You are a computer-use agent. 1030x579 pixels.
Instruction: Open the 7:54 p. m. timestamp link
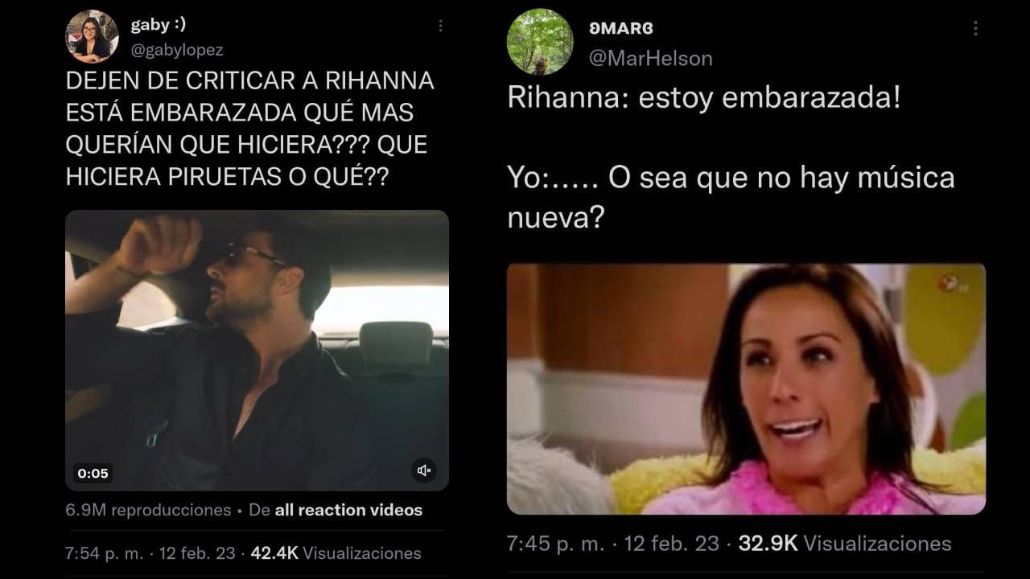[x=105, y=553]
